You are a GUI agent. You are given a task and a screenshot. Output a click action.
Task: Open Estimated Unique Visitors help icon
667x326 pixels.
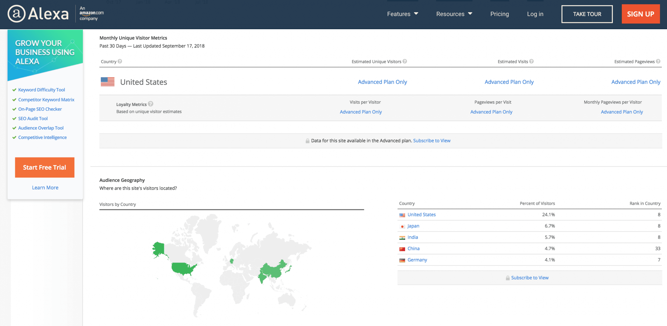405,62
